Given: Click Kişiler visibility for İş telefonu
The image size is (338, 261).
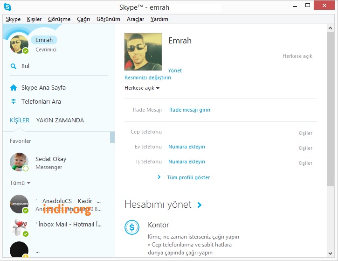Looking at the screenshot, I should (x=305, y=163).
